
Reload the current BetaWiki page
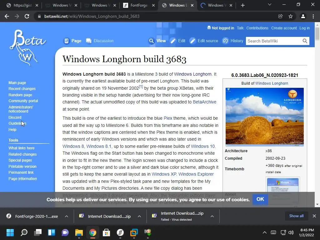click(27, 16)
